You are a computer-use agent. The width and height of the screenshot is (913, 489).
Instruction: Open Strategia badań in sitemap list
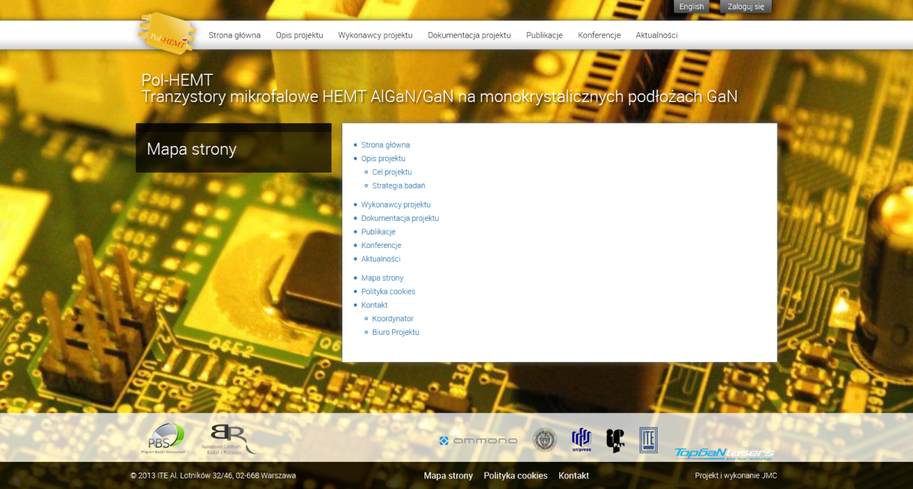(398, 186)
